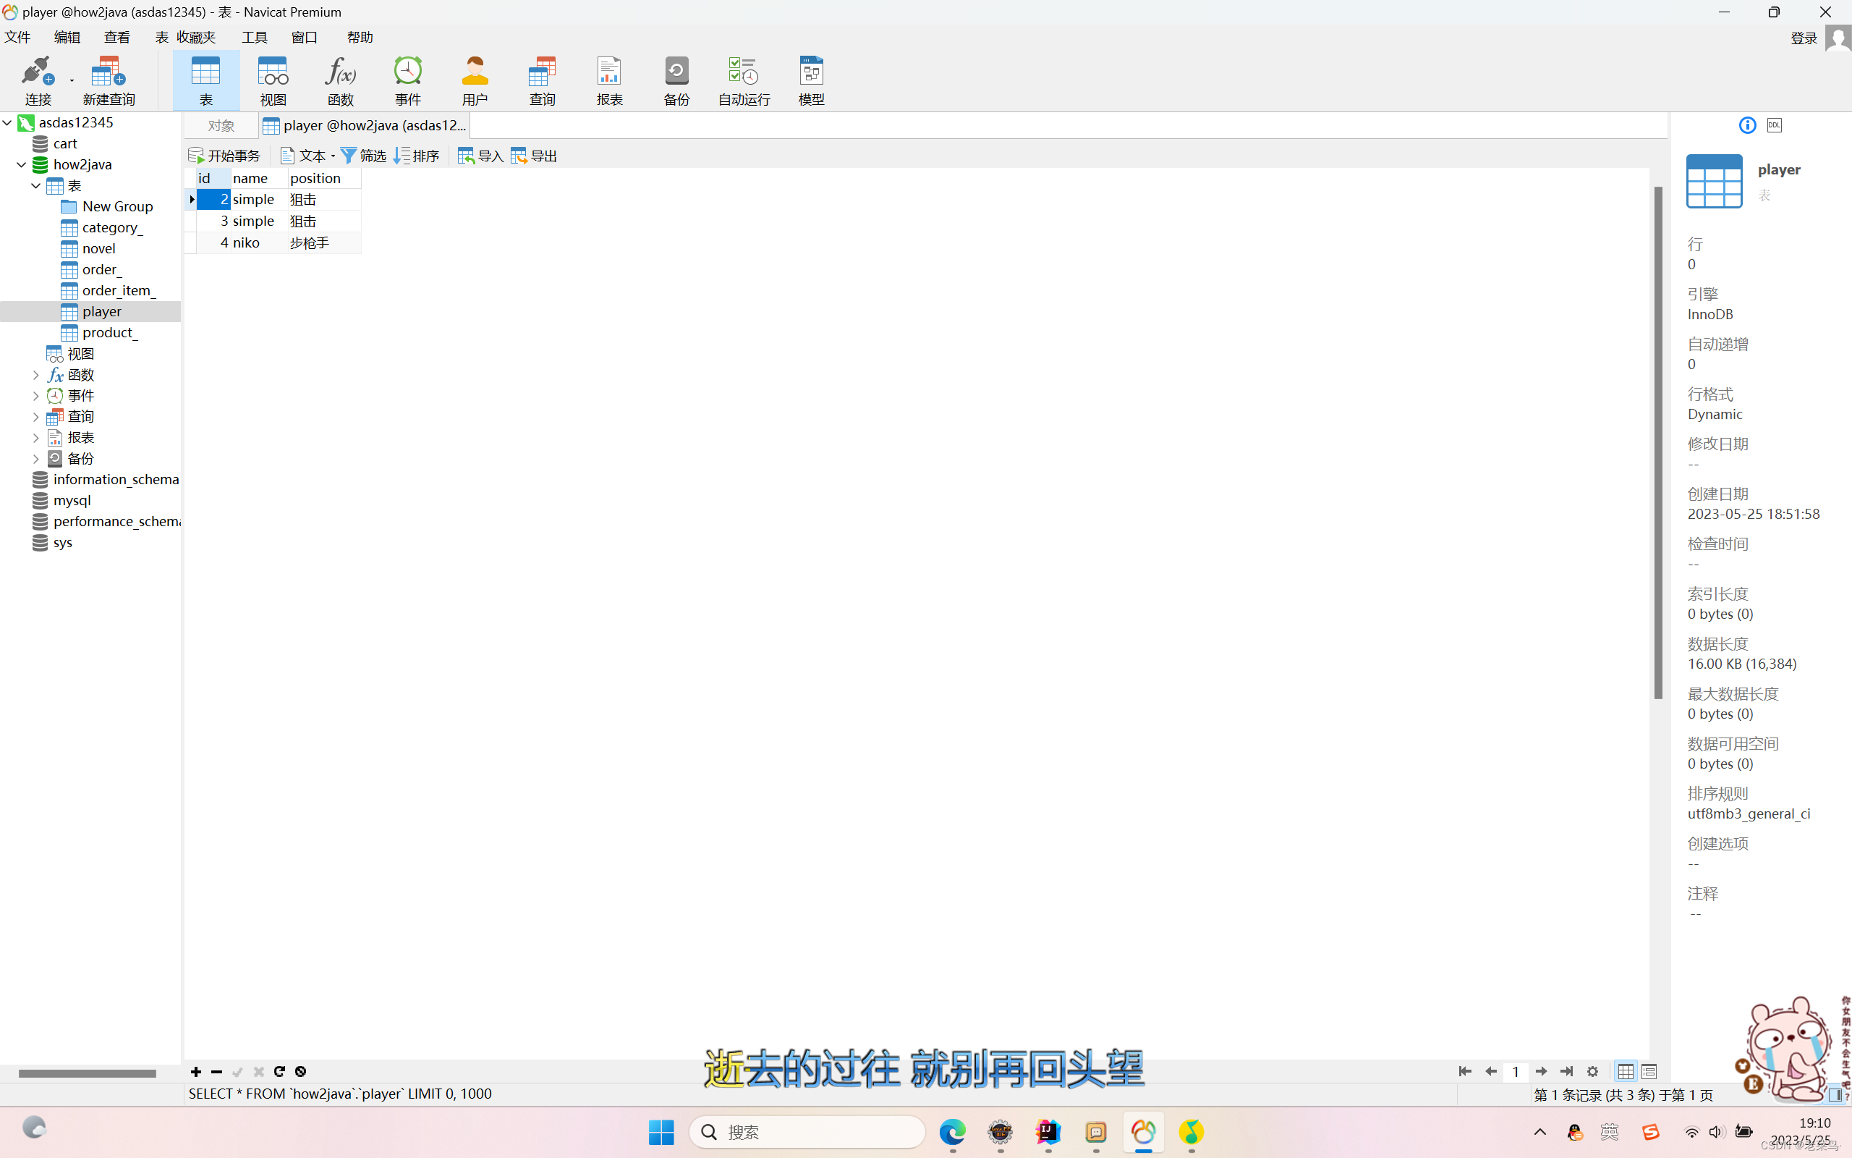Select the 视图 view icon in the toolbar

(273, 79)
